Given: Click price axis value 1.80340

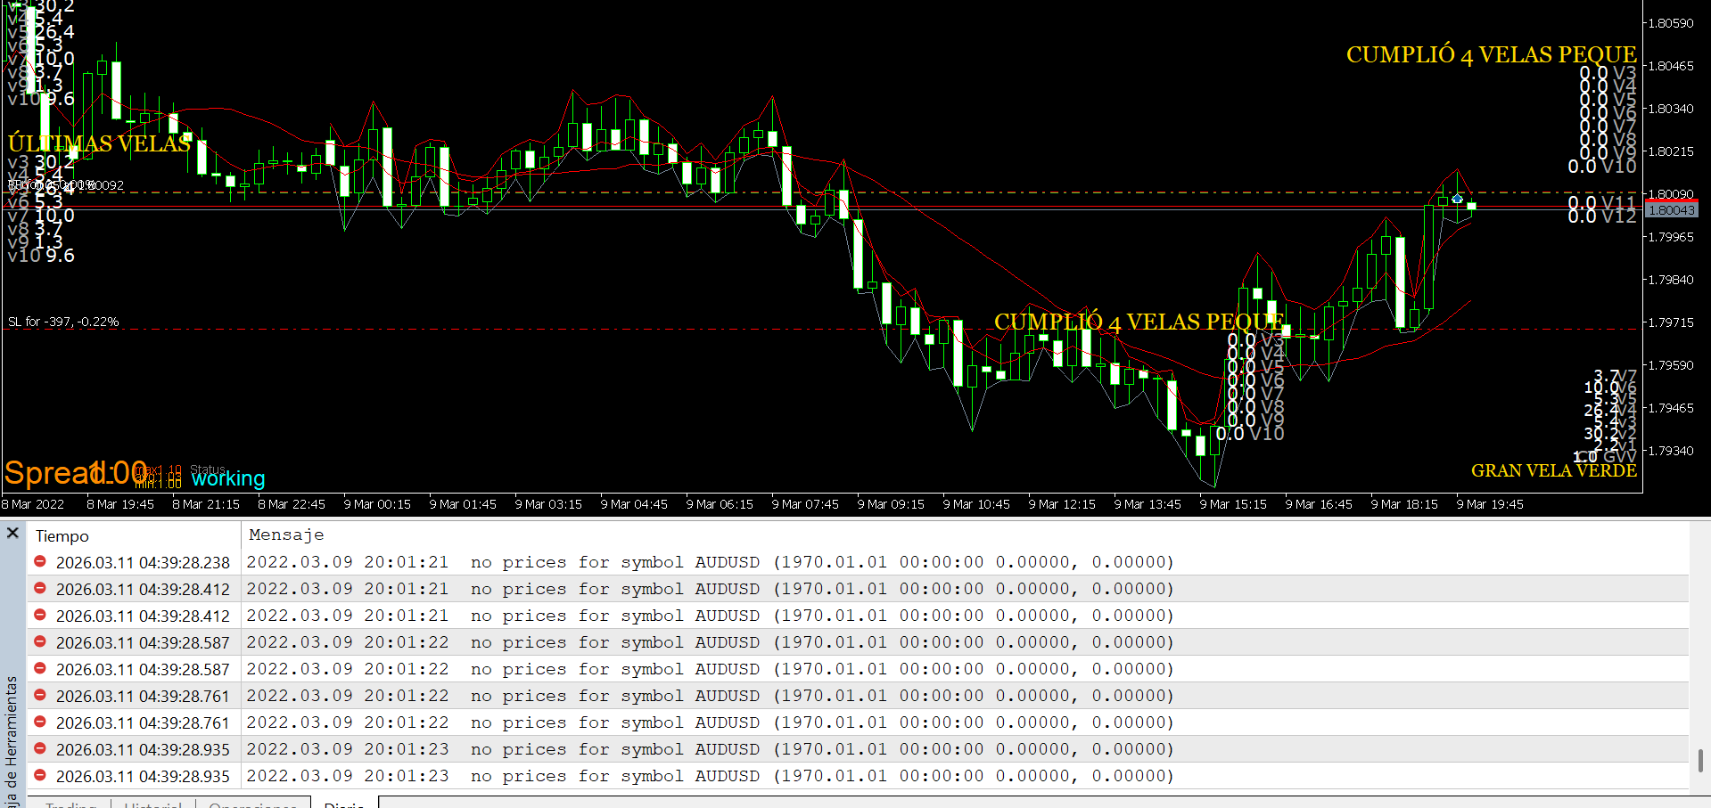Looking at the screenshot, I should click(x=1671, y=109).
